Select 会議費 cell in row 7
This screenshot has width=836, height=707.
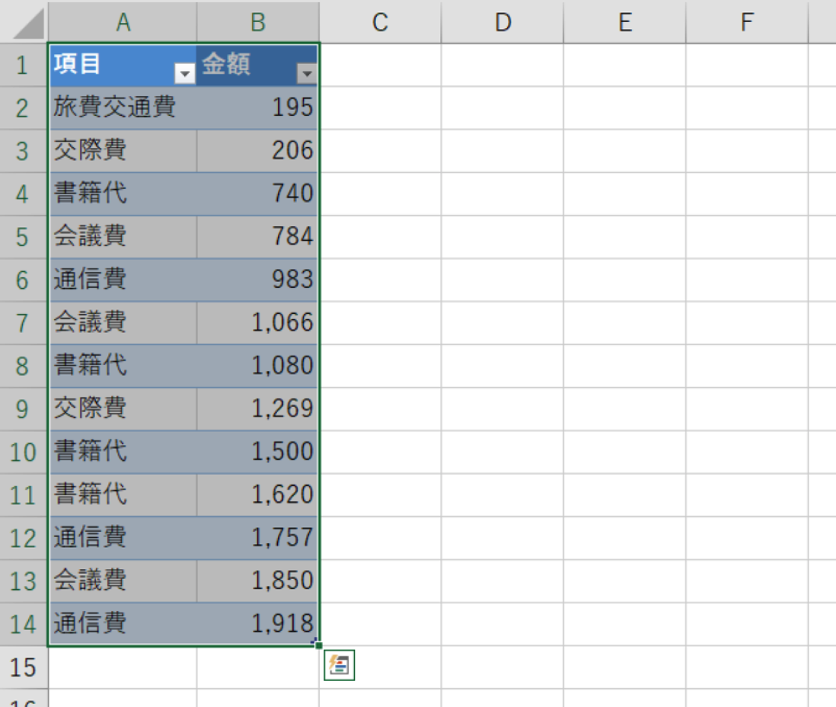pyautogui.click(x=123, y=323)
